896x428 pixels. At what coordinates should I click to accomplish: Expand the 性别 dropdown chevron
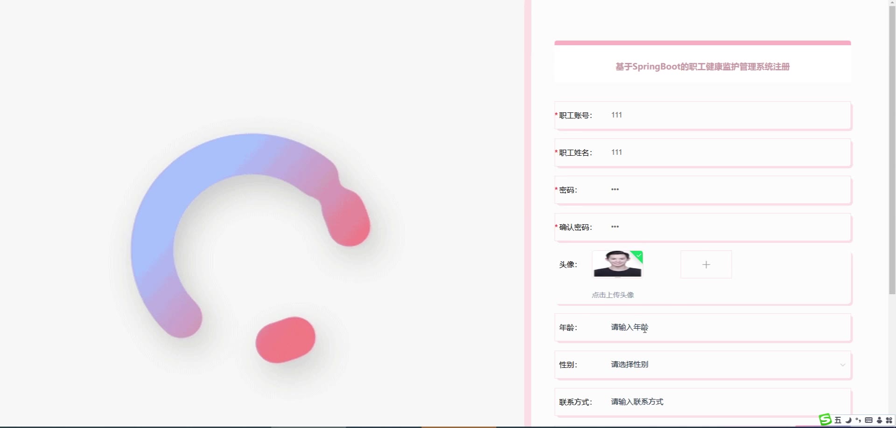[x=842, y=365]
